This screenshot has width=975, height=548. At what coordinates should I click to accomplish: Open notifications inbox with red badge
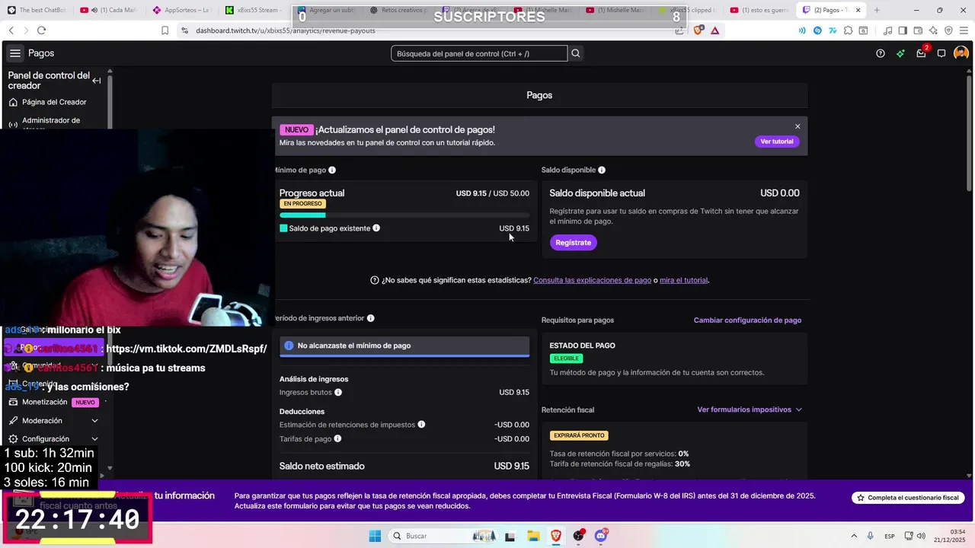(921, 53)
